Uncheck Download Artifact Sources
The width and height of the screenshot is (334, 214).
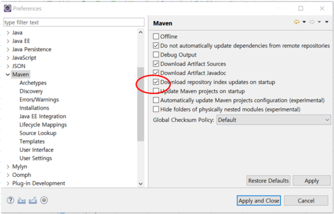pyautogui.click(x=156, y=64)
